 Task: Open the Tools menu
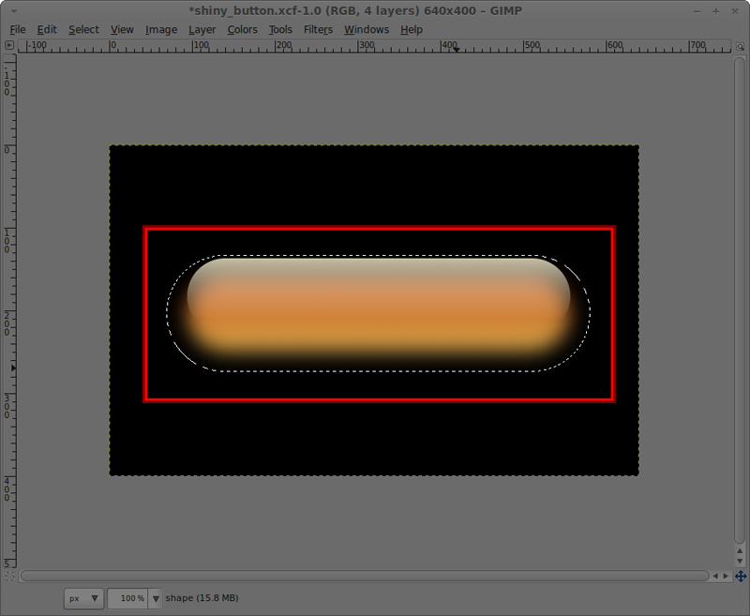279,29
